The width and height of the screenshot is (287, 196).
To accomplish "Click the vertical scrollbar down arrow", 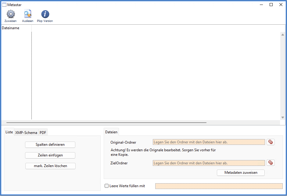I will [283, 117].
